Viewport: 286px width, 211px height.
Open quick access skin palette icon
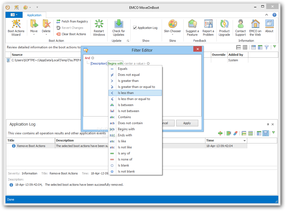(x=26, y=7)
